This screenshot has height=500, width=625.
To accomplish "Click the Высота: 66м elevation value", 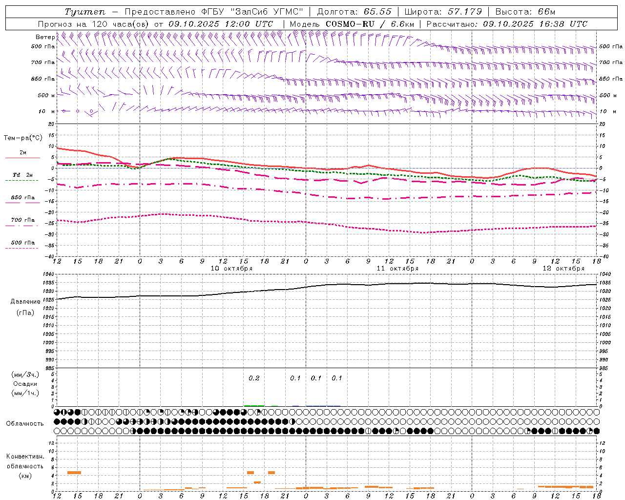I will coord(525,12).
